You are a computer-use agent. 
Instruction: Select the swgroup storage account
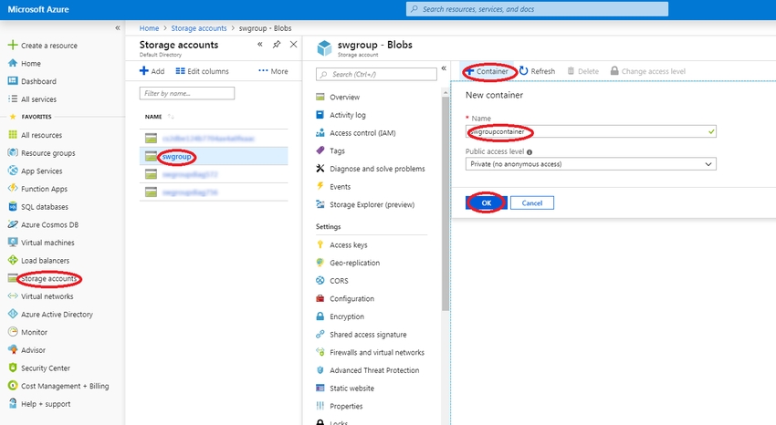click(176, 156)
